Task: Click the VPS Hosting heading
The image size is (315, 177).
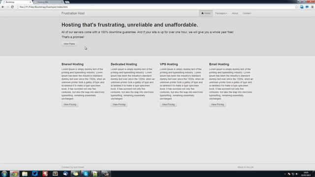Action: tap(169, 64)
